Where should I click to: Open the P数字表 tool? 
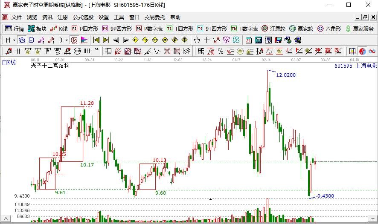tap(149, 29)
